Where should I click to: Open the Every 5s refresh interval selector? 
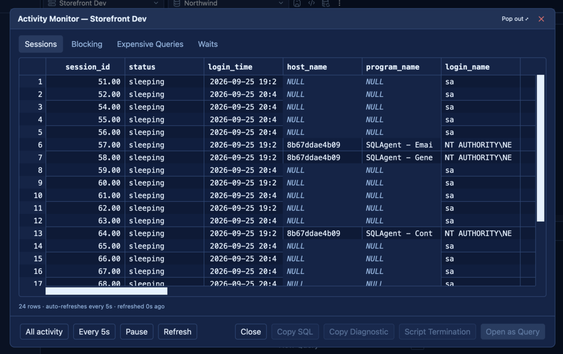[x=94, y=332]
